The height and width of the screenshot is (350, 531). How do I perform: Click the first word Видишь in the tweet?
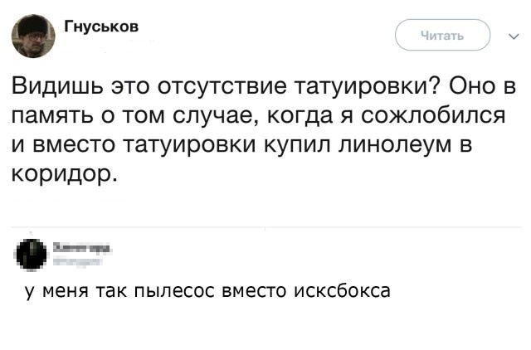coord(51,86)
